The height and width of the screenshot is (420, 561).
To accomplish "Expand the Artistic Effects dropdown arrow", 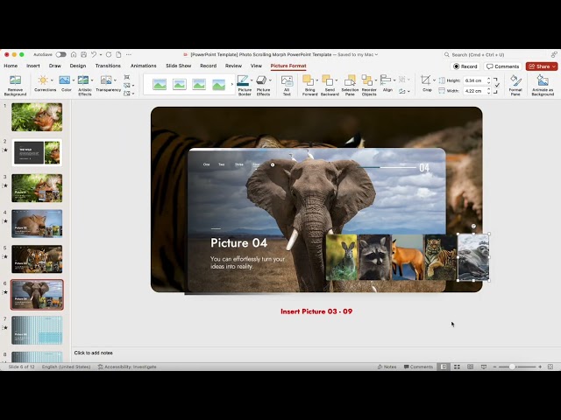I will (92, 80).
